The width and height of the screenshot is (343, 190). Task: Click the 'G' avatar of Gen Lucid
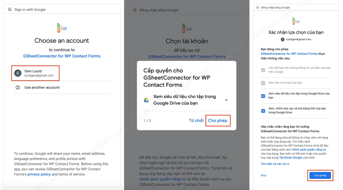[18, 73]
